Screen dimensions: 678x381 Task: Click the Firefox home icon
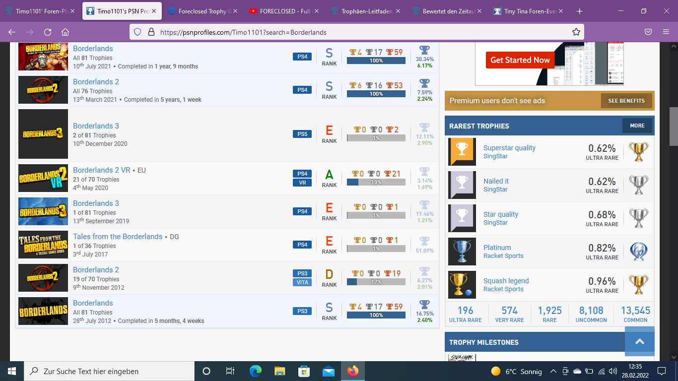[x=65, y=32]
